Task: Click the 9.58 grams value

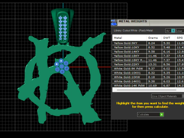Action: pos(151,52)
